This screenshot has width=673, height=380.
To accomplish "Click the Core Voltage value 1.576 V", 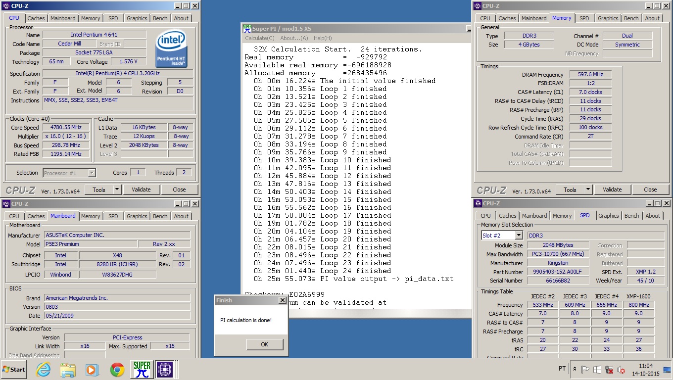I will 128,61.
